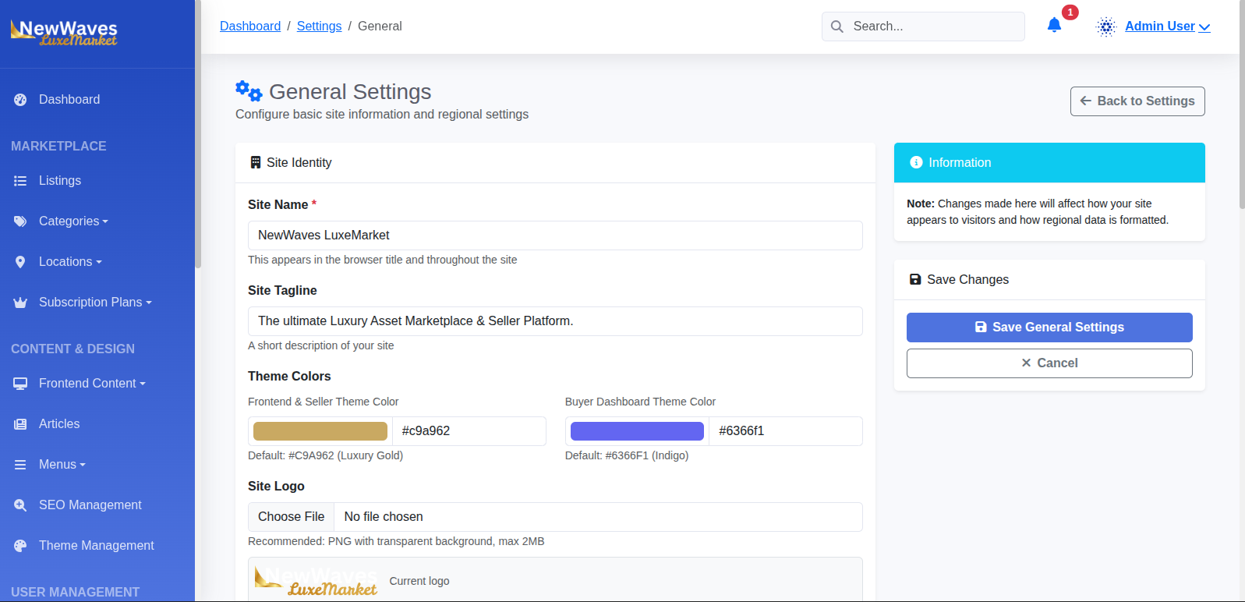Screen dimensions: 1245x602
Task: Click the #c9a962 hex color field
Action: 469,431
